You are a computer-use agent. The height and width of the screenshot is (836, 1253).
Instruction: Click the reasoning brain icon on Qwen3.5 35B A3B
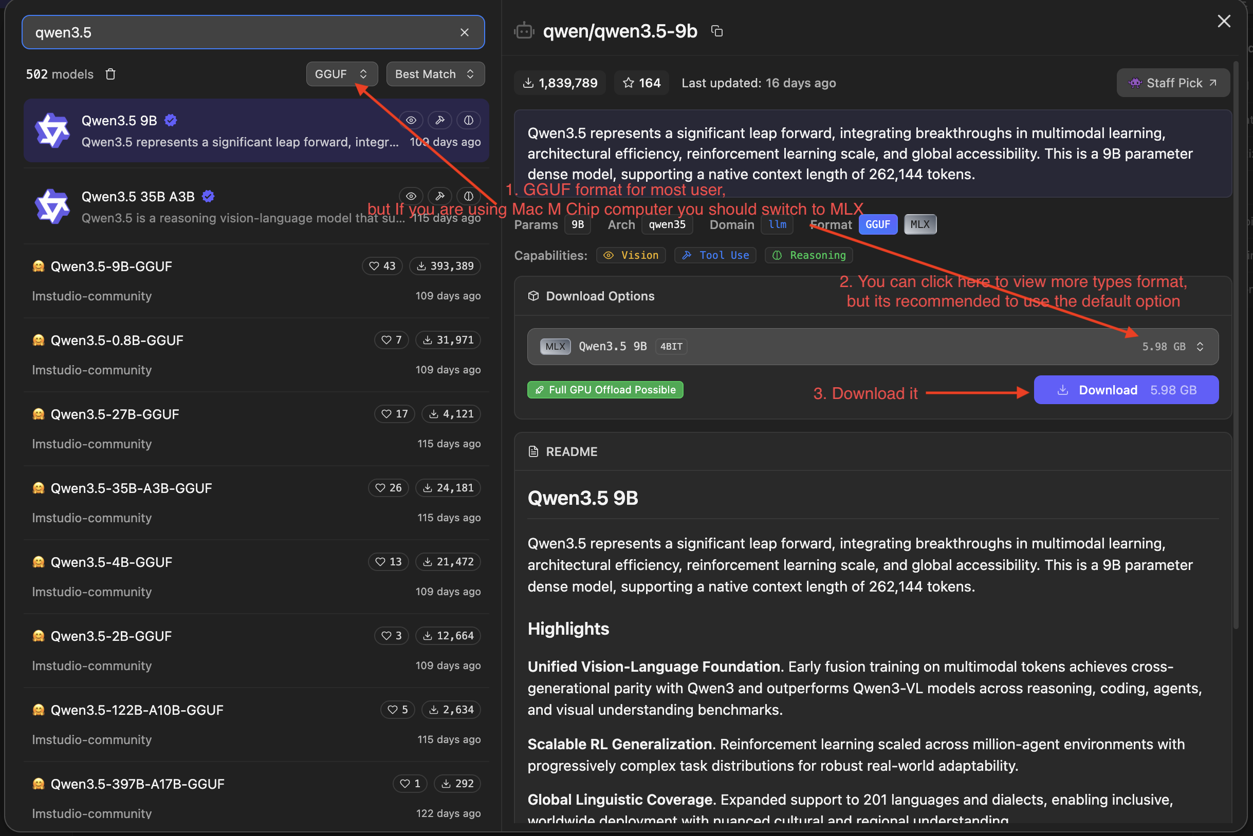(469, 196)
